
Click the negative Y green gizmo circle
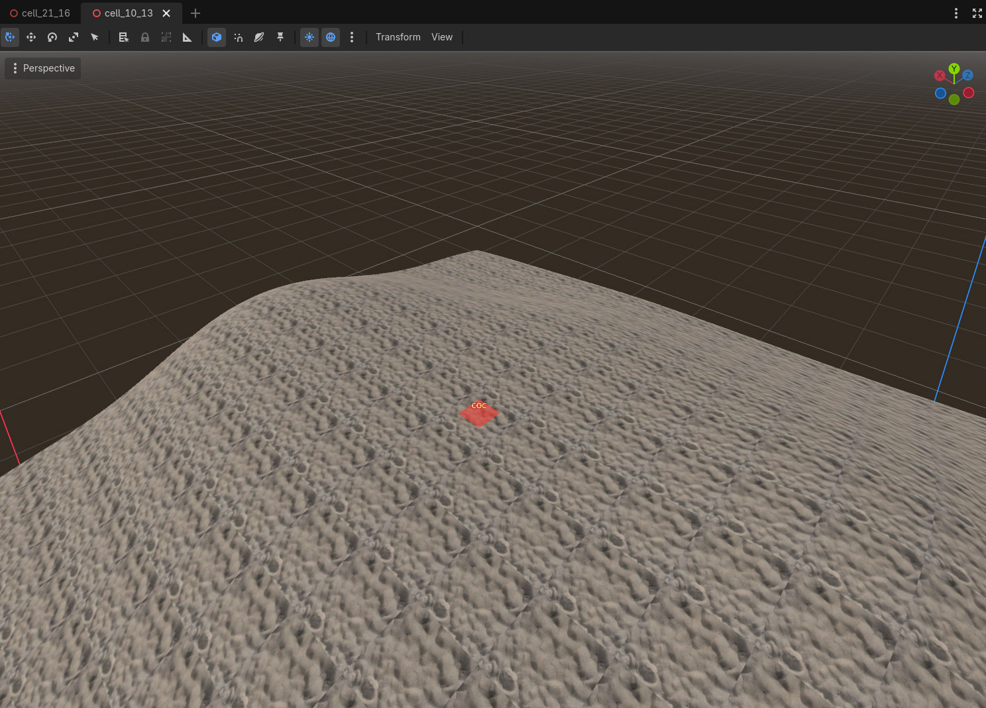[x=954, y=99]
